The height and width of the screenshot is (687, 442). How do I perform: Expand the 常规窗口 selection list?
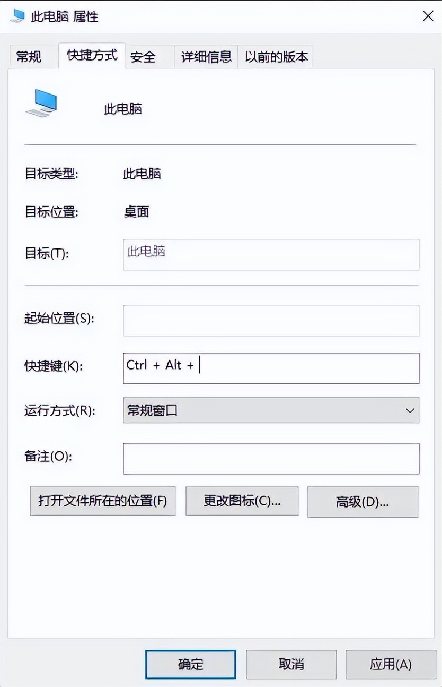(x=409, y=410)
